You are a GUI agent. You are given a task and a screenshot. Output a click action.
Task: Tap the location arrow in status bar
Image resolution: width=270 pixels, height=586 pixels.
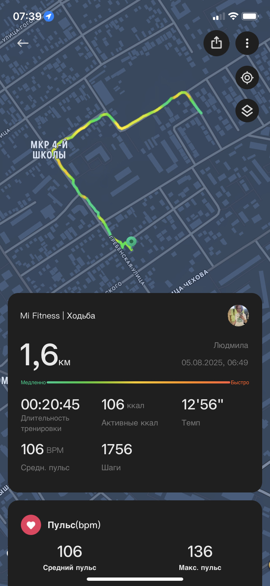[49, 16]
